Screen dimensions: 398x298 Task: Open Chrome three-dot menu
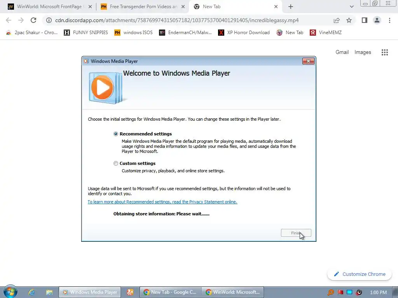(x=389, y=20)
